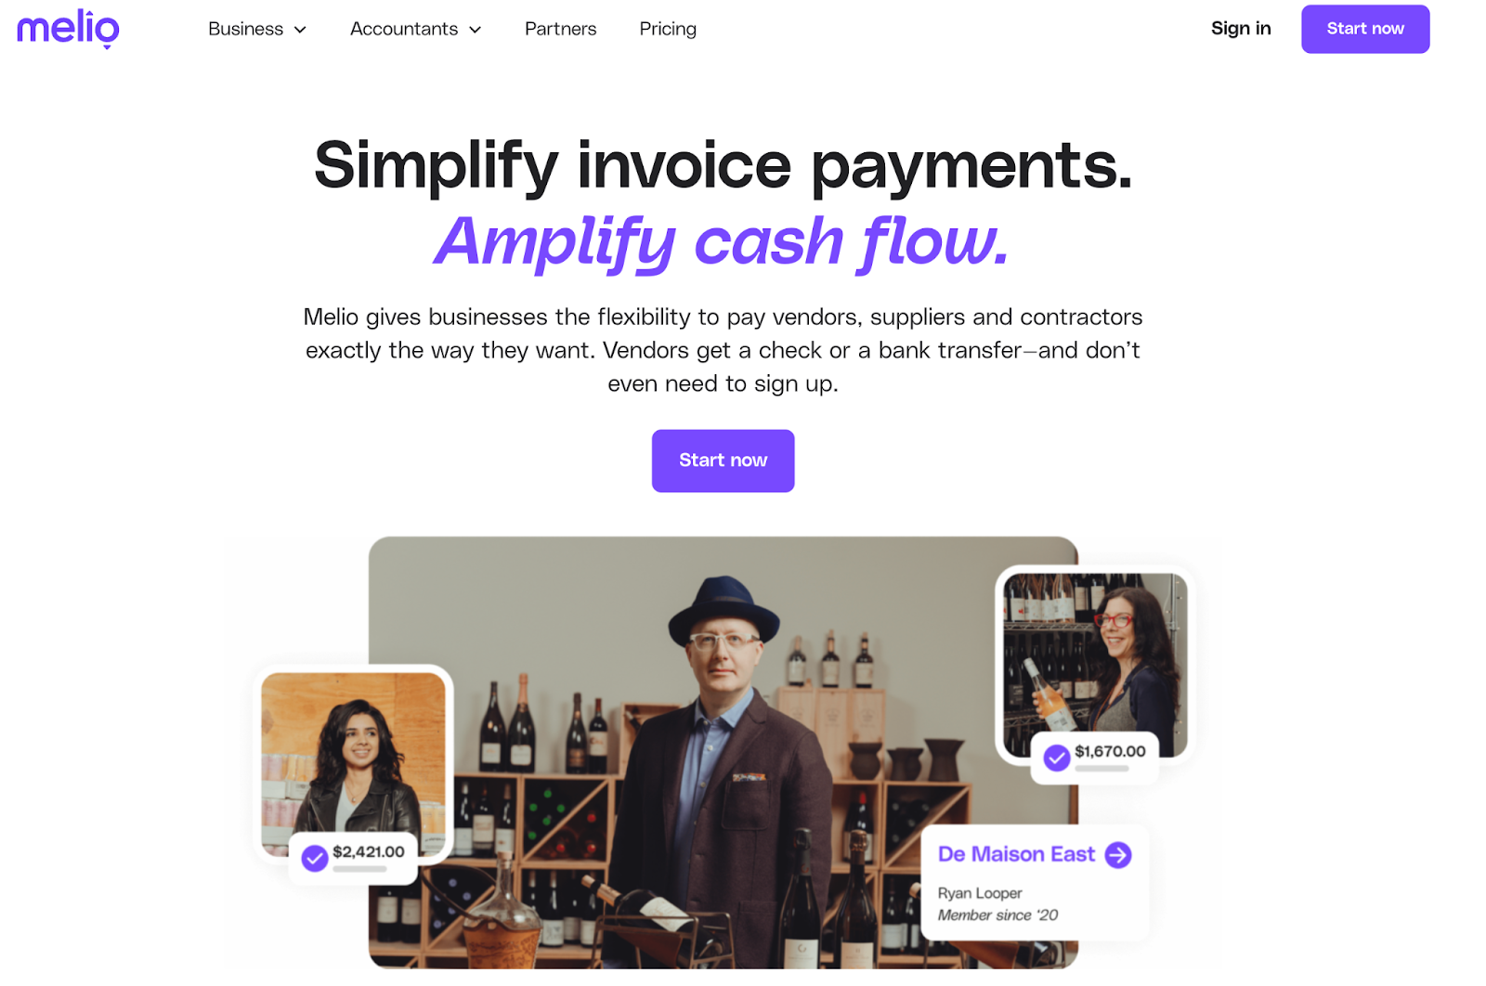Viewport: 1486px width, 986px height.
Task: Click Start now in the header
Action: tap(1365, 29)
